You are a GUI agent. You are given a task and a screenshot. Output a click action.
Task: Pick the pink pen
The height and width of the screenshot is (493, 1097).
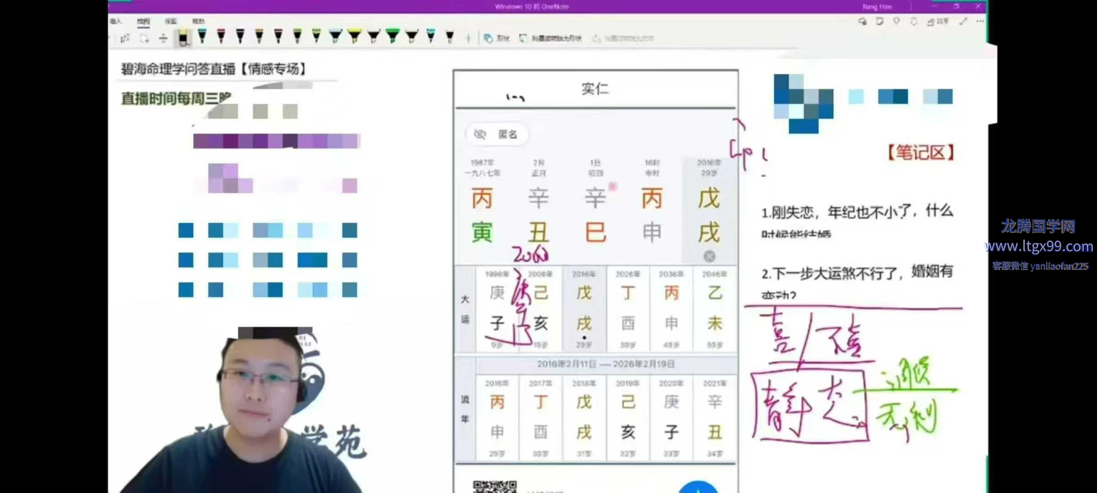point(221,36)
